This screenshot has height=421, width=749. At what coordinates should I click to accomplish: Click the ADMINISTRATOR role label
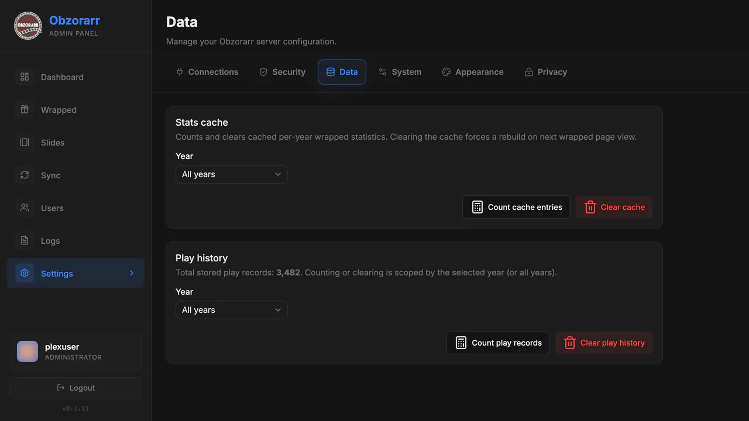tap(73, 357)
